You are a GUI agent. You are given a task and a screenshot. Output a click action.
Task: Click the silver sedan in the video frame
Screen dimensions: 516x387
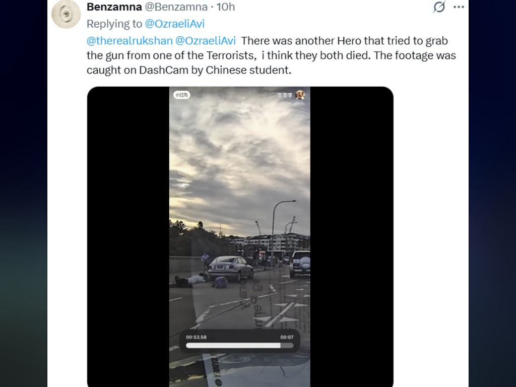point(230,268)
